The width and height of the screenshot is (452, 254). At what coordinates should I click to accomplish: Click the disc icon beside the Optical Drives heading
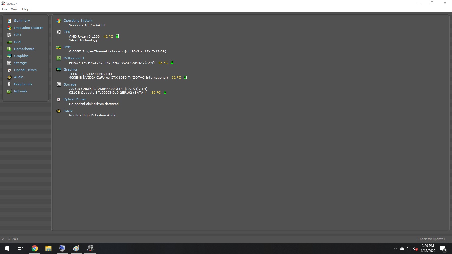pos(59,99)
